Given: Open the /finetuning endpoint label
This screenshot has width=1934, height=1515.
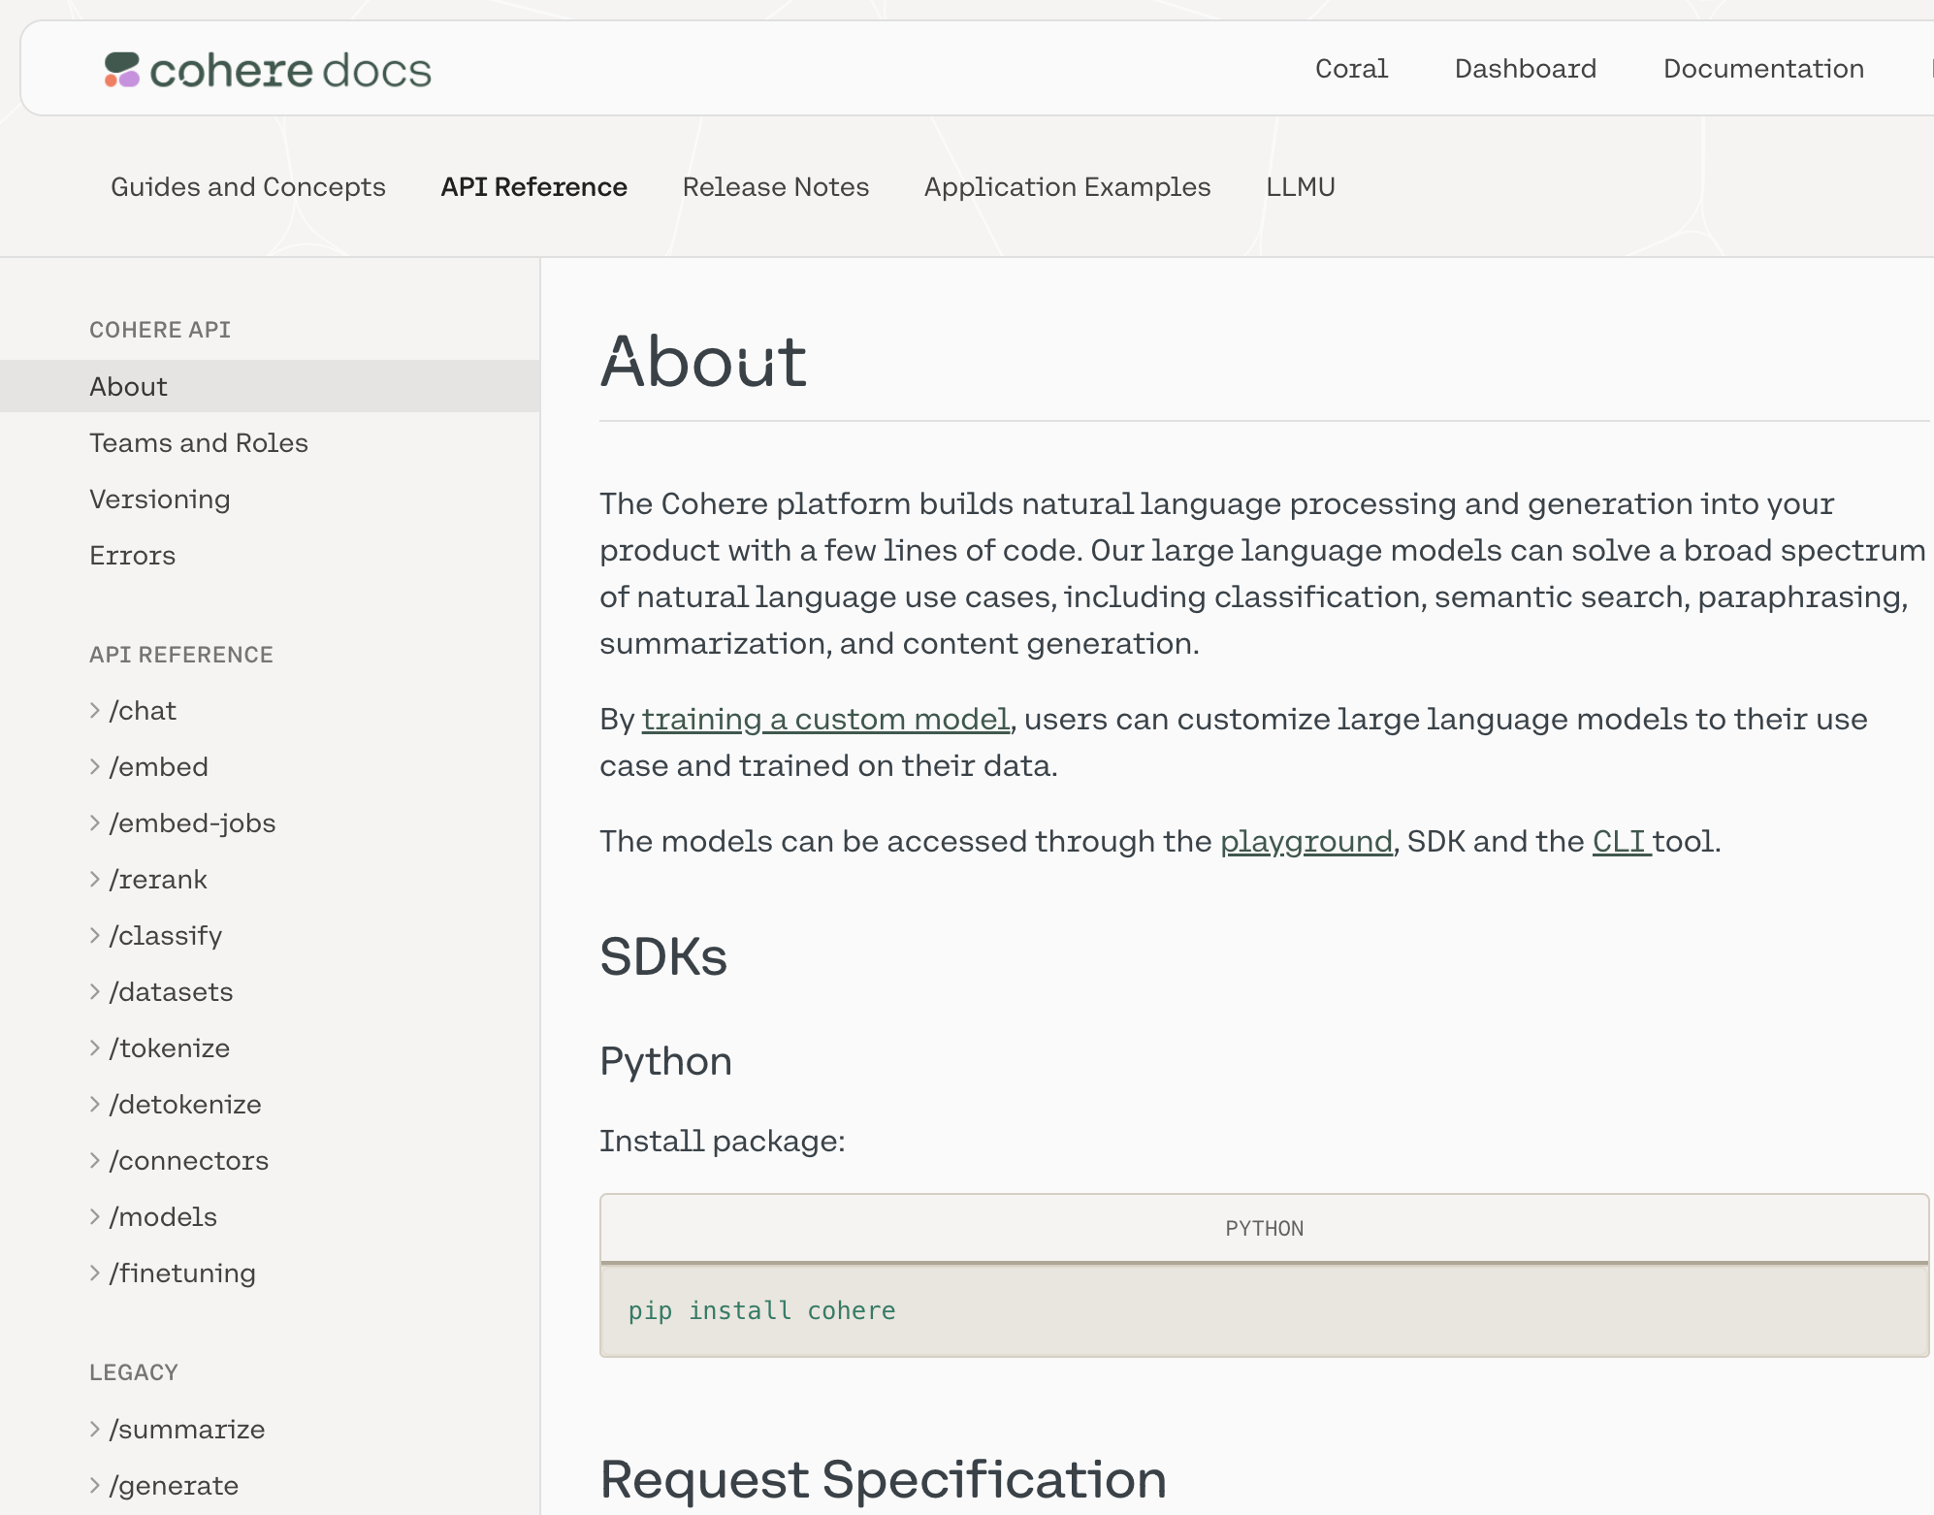Looking at the screenshot, I should click(x=182, y=1273).
